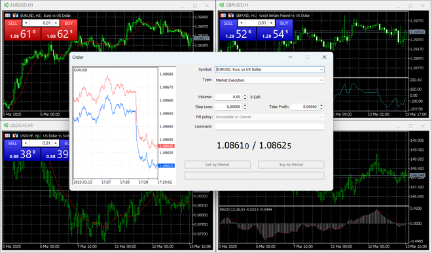This screenshot has width=432, height=253.
Task: Click the 0 EUR text beside Volume
Action: coord(255,97)
